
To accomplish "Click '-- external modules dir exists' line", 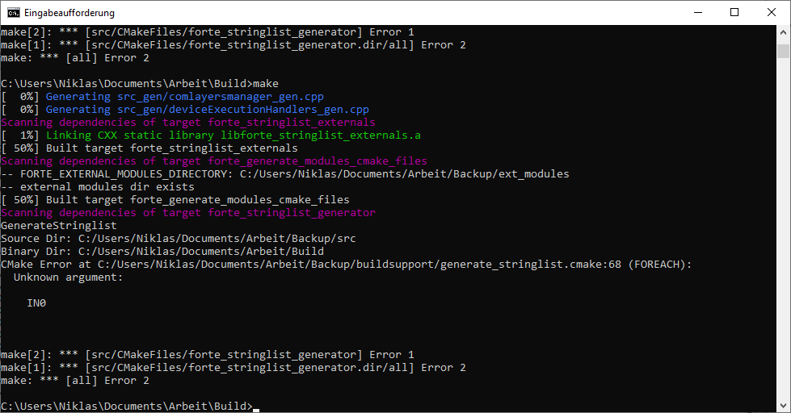I will [98, 187].
